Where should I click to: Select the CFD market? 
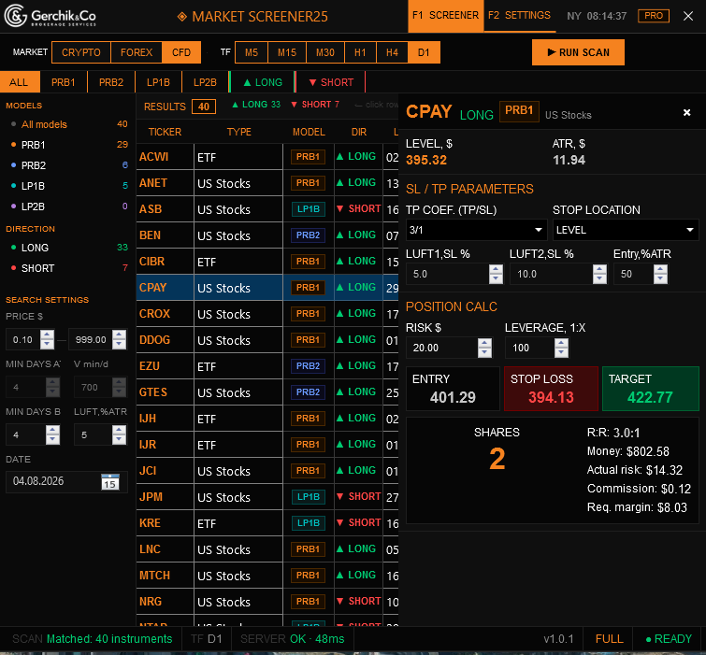tap(181, 52)
